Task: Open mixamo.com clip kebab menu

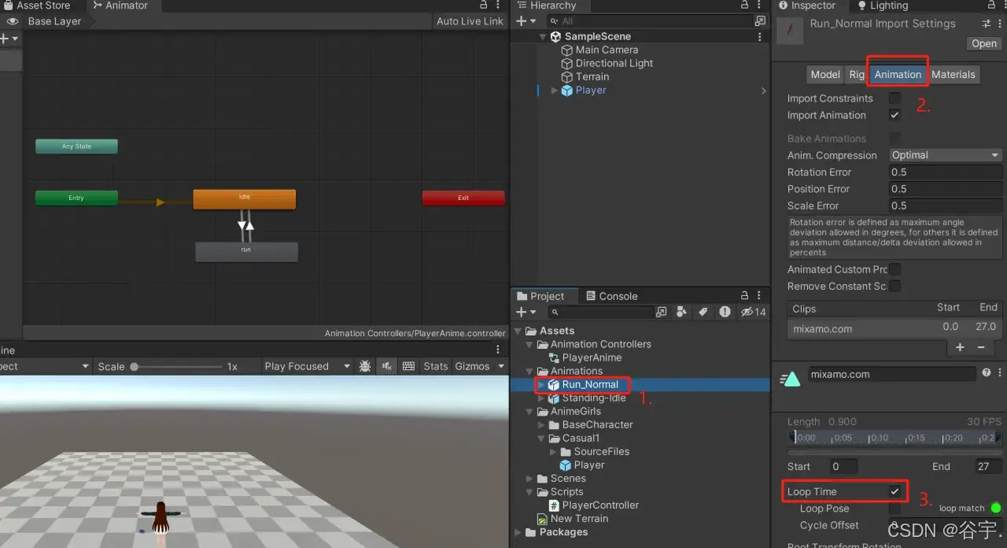Action: click(x=1000, y=373)
